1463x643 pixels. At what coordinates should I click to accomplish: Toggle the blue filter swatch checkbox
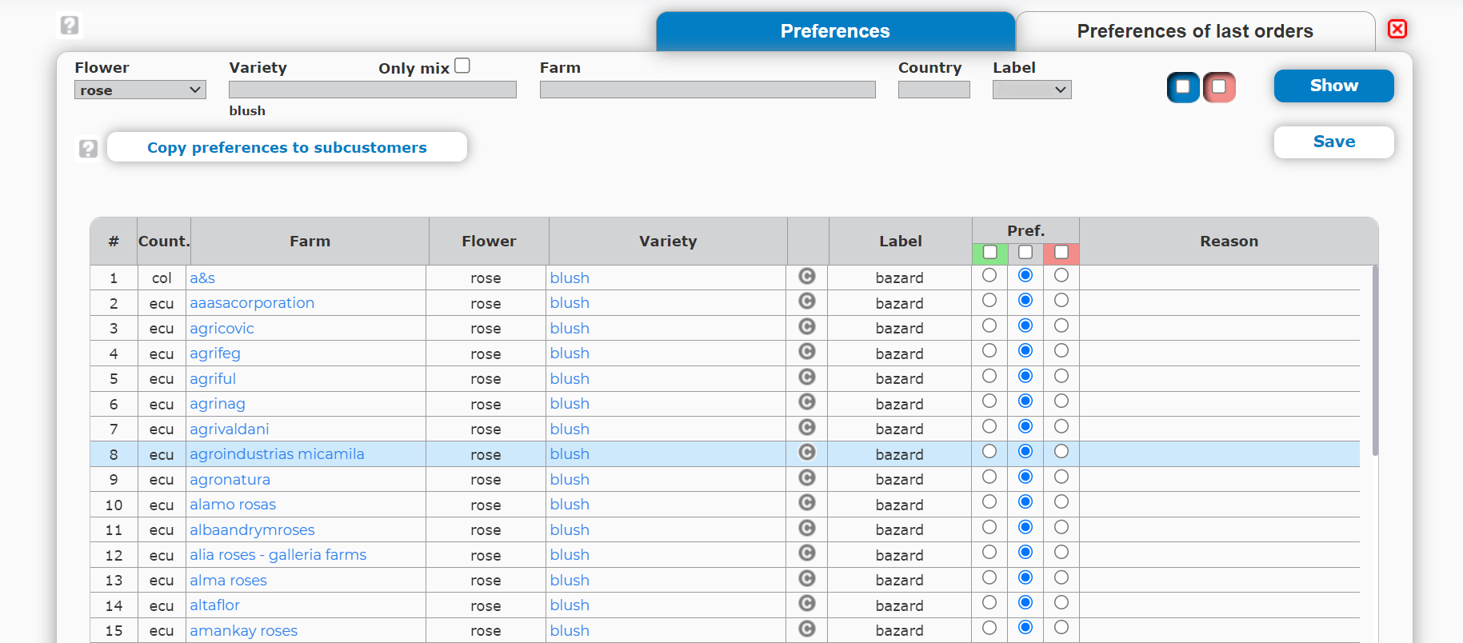pos(1183,87)
